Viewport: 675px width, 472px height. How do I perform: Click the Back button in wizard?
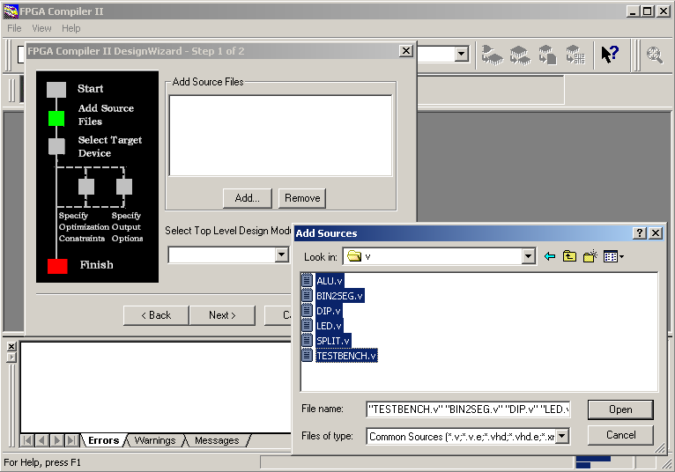(156, 315)
